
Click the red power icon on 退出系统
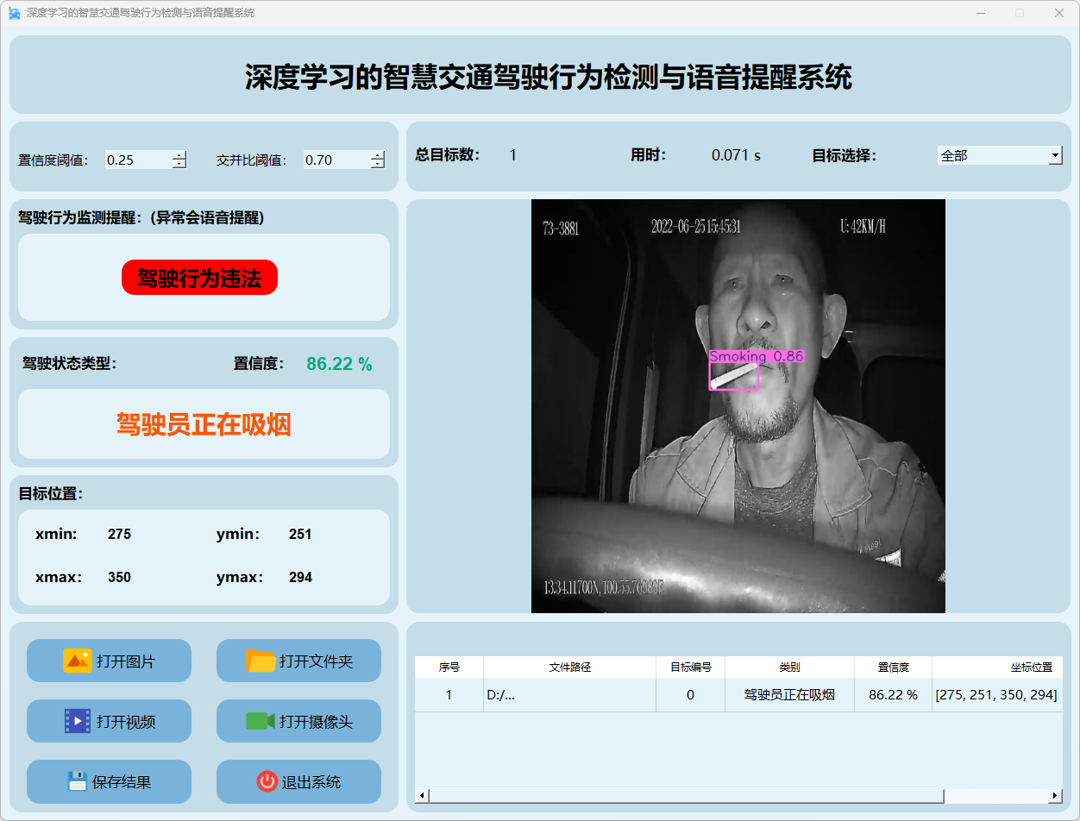pyautogui.click(x=267, y=781)
